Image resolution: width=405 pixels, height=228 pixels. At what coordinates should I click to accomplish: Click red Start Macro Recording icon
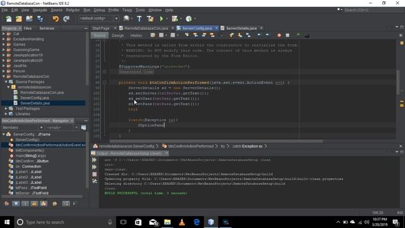coord(279,35)
